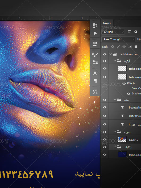Expand panels with the double-arrow button
Image resolution: width=141 pixels, height=188 pixels.
coord(97,18)
